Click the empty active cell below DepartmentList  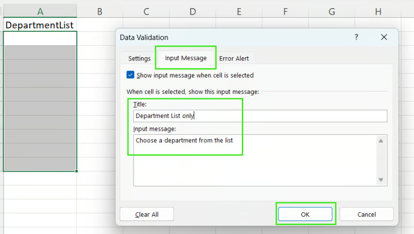[x=40, y=38]
